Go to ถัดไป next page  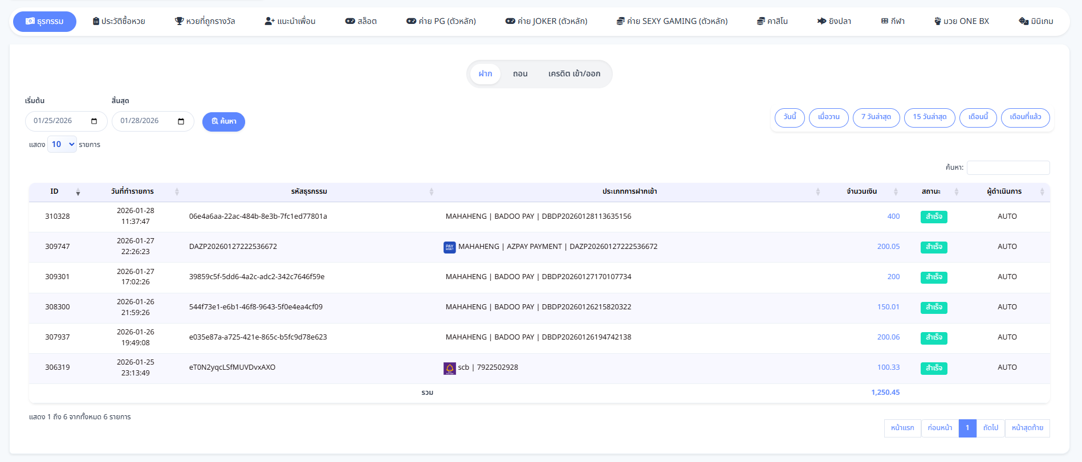(x=990, y=428)
